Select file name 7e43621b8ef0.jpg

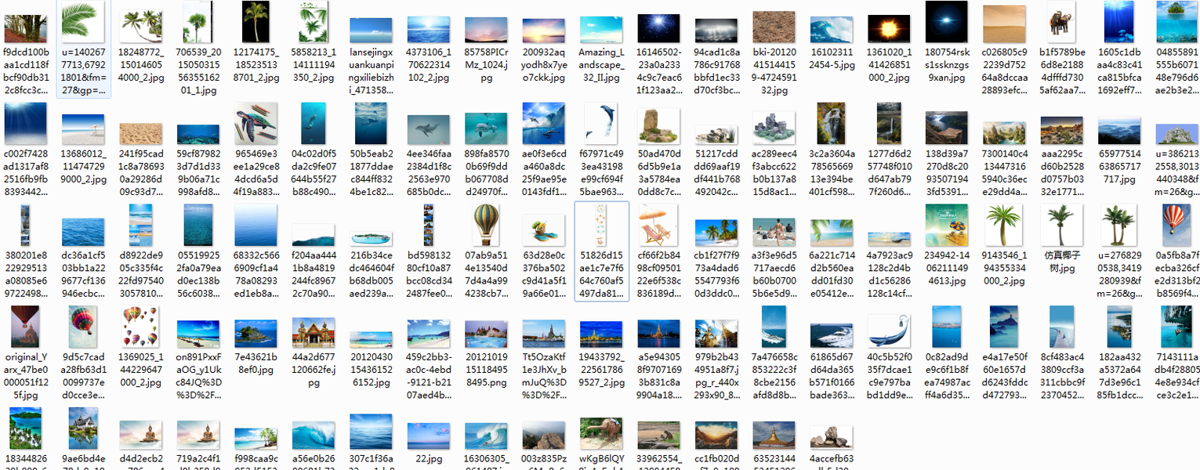256,363
